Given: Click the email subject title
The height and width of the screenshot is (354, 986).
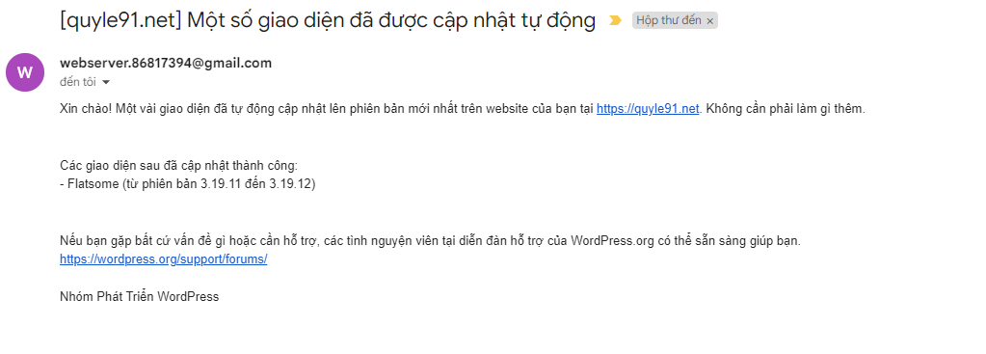Looking at the screenshot, I should pos(328,20).
